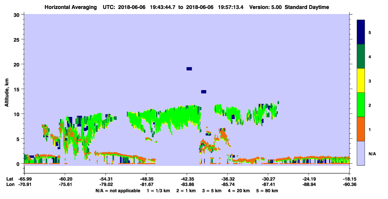The image size is (388, 199).
Task: Click 'Version: 5.00' in the title
Action: pyautogui.click(x=266, y=7)
